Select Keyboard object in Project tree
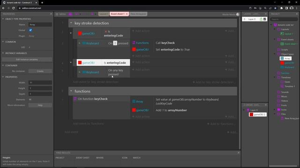Image resolution: width=300 pixels, height=168 pixels. click(x=287, y=67)
